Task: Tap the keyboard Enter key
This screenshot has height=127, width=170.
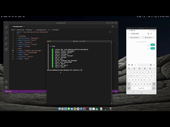Action: 154,88
